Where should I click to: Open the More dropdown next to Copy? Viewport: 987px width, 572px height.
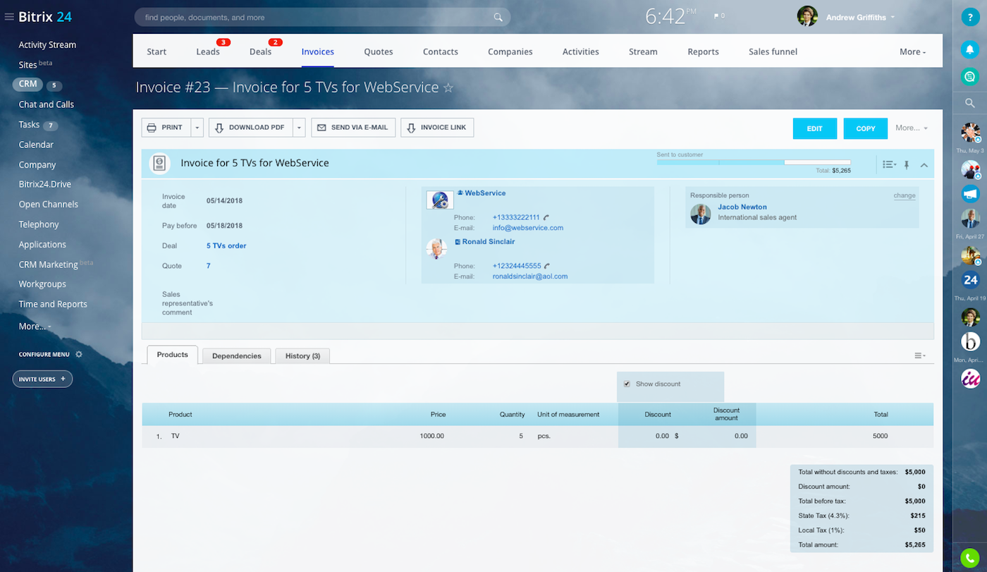click(911, 128)
